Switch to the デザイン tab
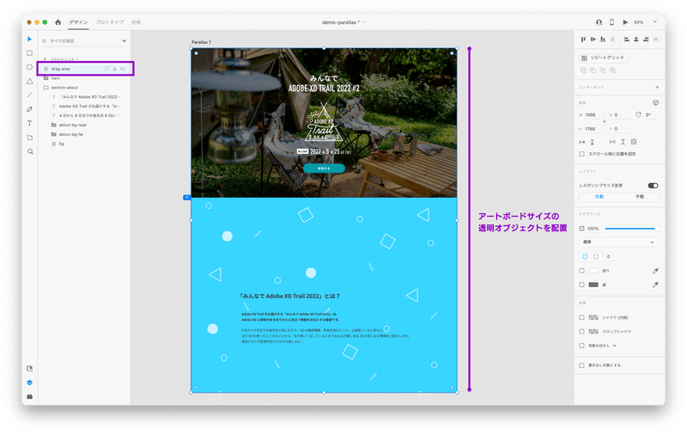This screenshot has width=687, height=434. [x=78, y=22]
